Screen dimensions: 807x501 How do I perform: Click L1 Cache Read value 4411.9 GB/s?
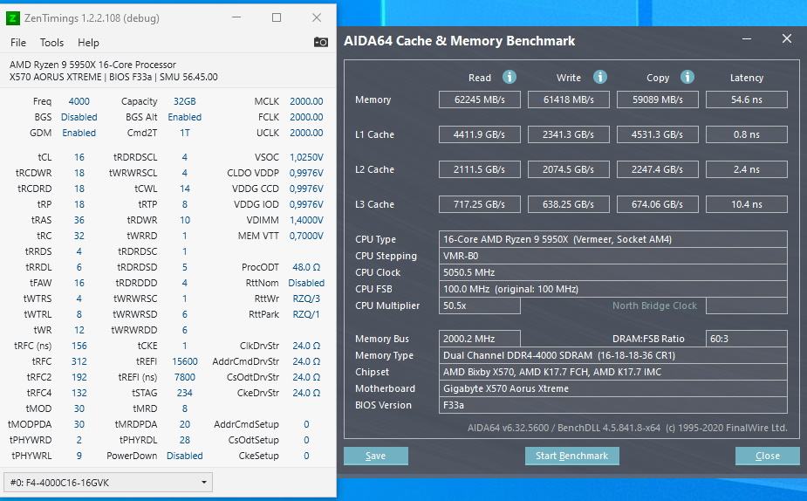click(x=480, y=134)
